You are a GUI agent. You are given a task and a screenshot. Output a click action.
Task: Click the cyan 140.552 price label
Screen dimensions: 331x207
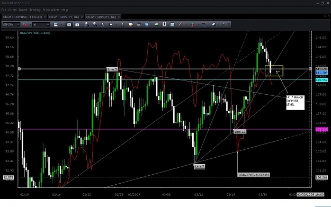(321, 80)
